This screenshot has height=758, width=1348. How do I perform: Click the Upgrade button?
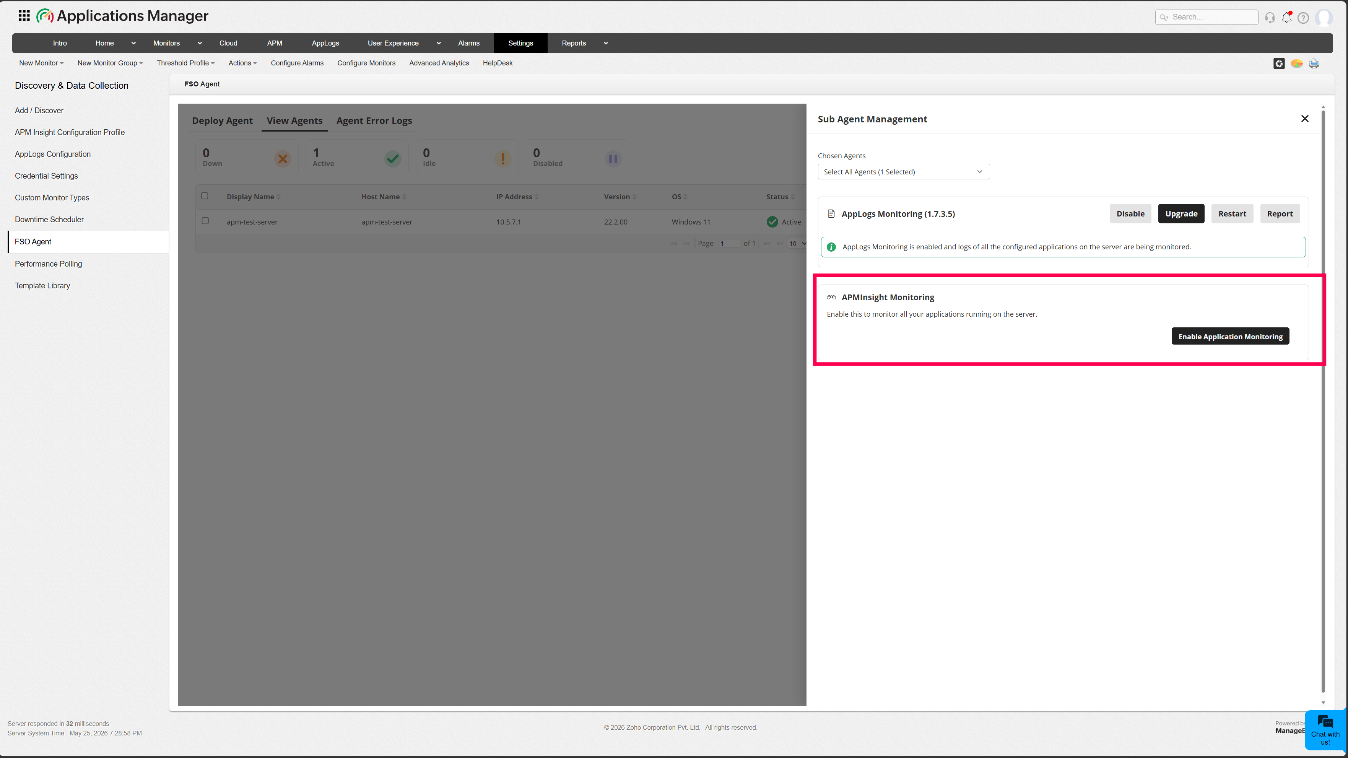(x=1181, y=213)
